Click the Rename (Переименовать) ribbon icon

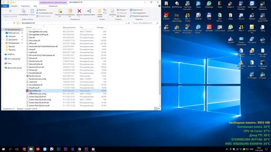click(x=89, y=11)
